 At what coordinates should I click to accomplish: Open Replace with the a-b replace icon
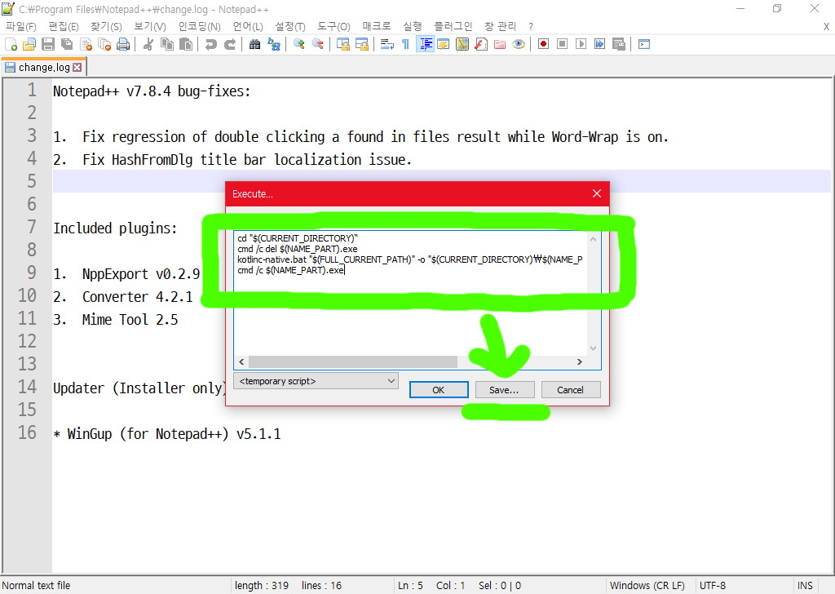click(274, 44)
